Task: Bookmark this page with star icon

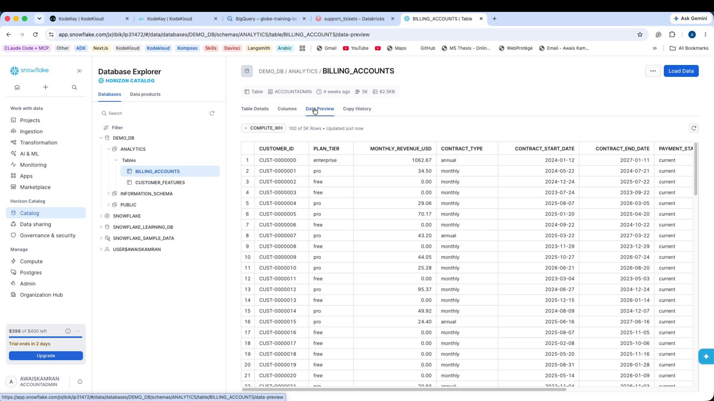Action: 640,35
